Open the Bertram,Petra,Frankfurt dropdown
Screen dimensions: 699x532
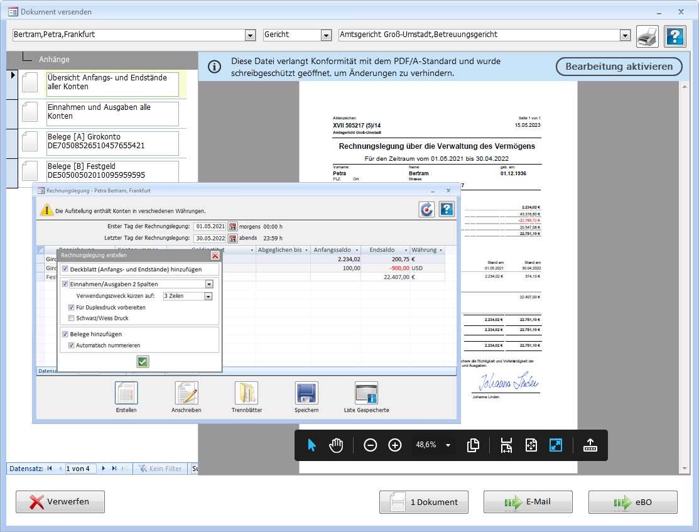pyautogui.click(x=250, y=35)
